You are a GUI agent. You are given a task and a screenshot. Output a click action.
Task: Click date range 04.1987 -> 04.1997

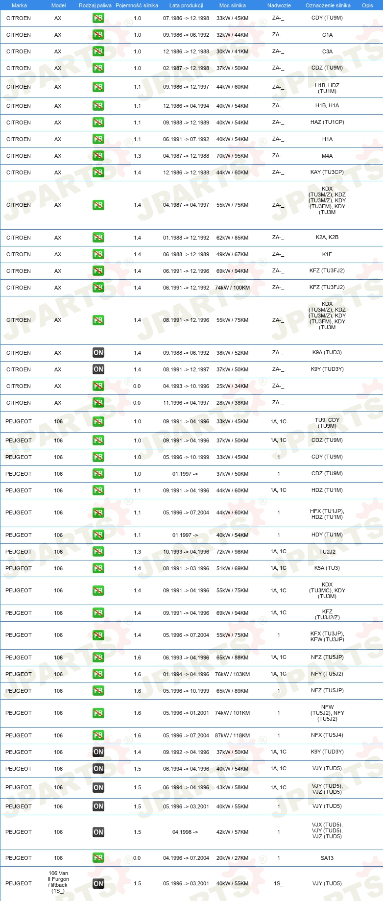(186, 205)
